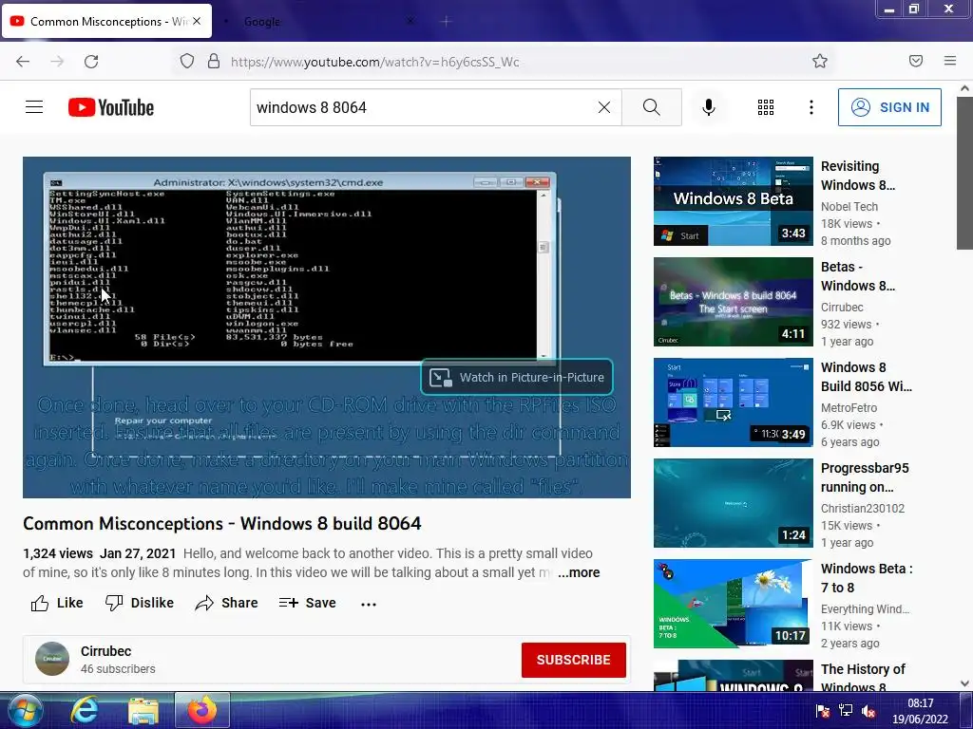Open tracking protection shield icon
Screen dimensions: 973x729
(187, 61)
